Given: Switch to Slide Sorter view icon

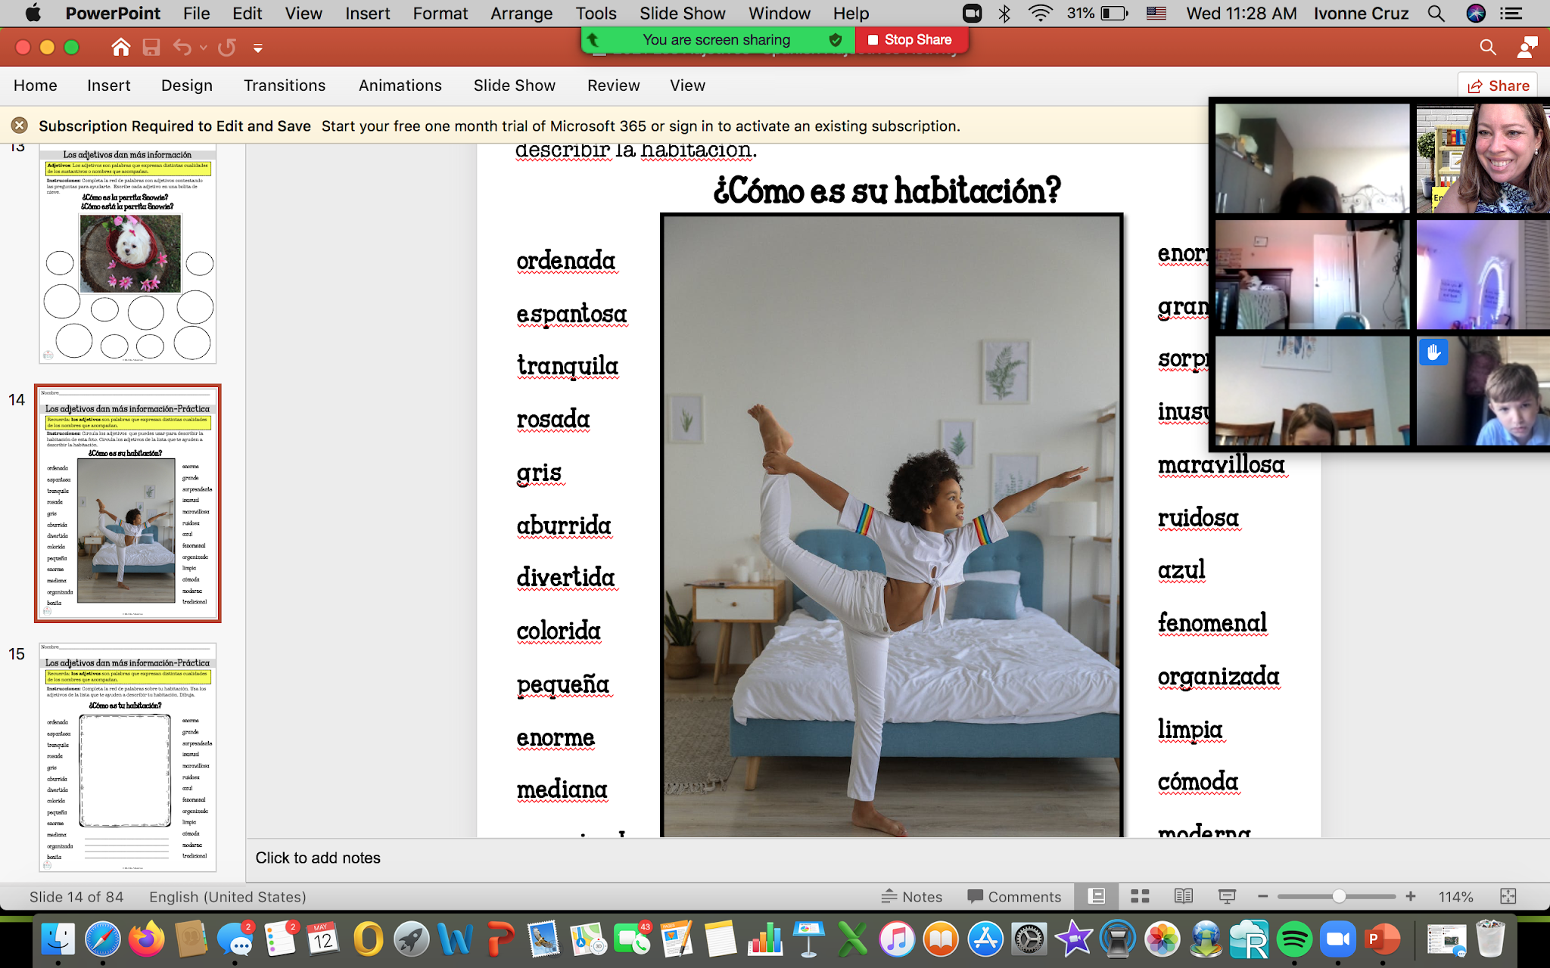Looking at the screenshot, I should tap(1140, 896).
